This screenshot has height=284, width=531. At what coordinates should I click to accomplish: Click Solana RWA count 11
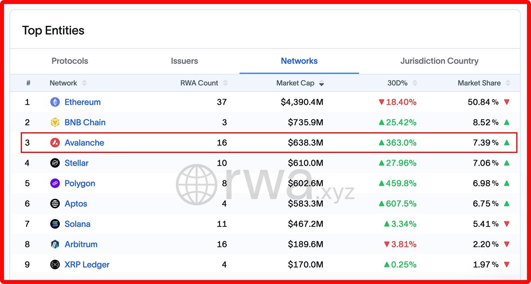[222, 224]
